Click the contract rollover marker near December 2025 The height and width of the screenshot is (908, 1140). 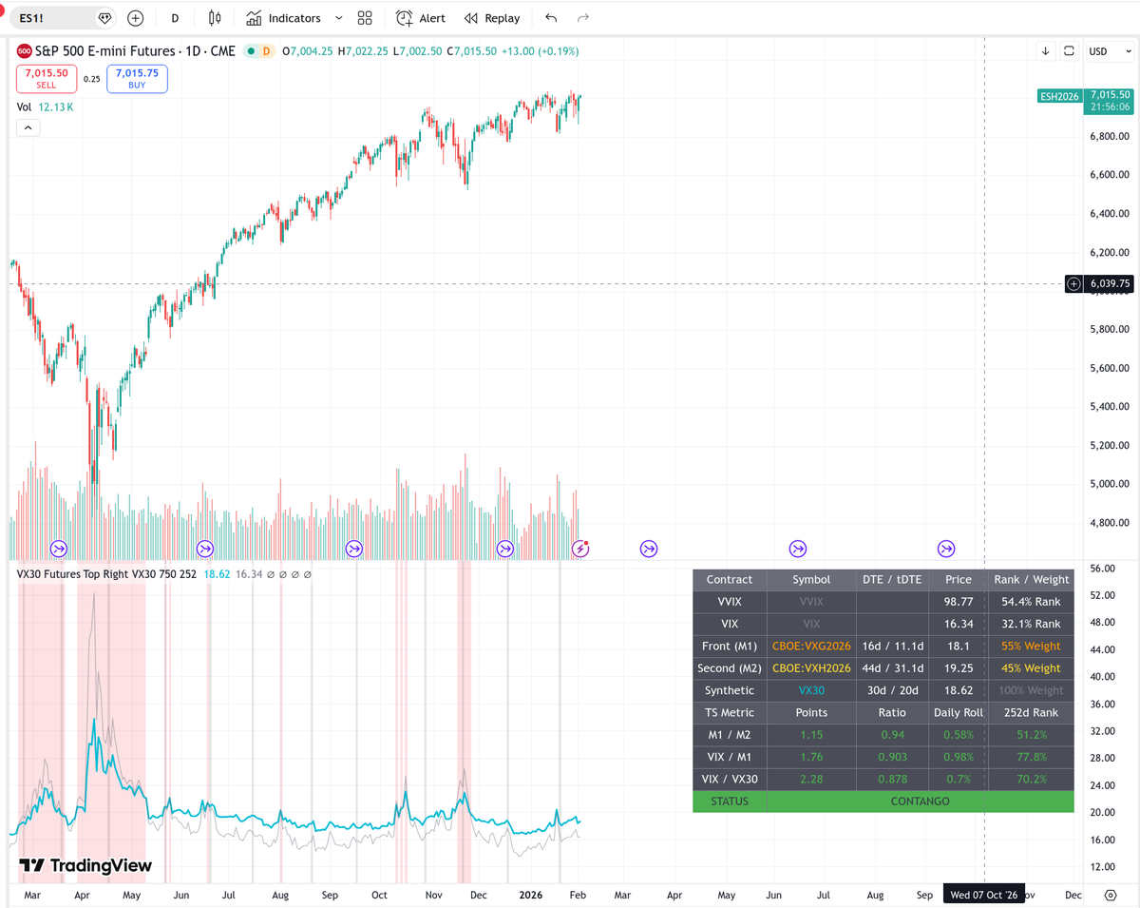505,549
